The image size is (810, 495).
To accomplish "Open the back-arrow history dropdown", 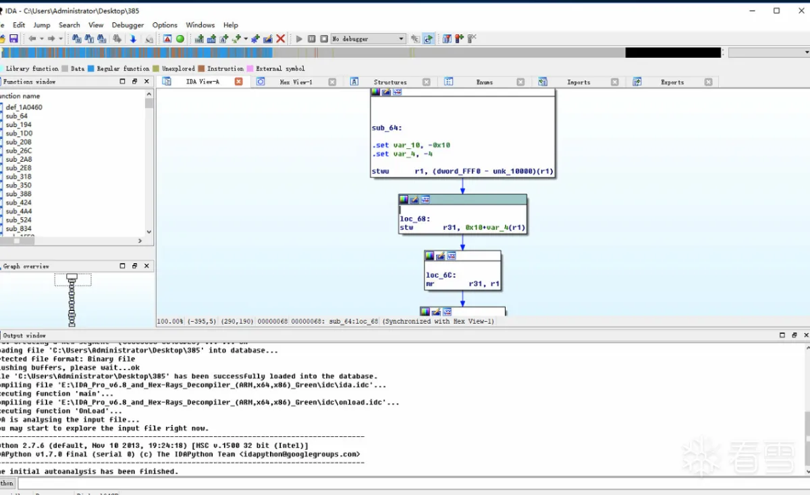I will pos(41,39).
